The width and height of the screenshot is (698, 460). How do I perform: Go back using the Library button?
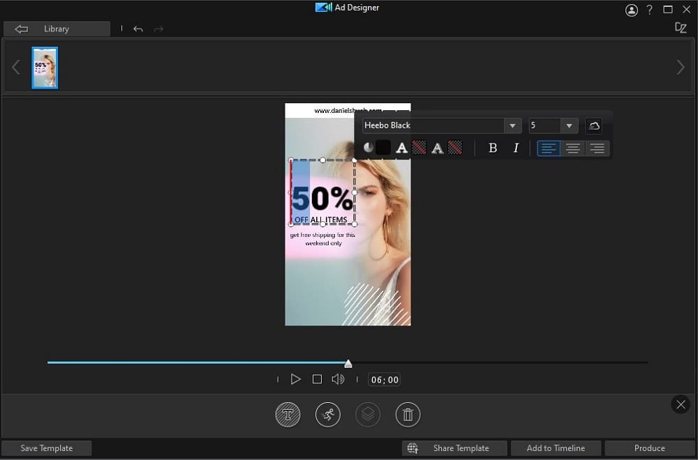pos(57,29)
